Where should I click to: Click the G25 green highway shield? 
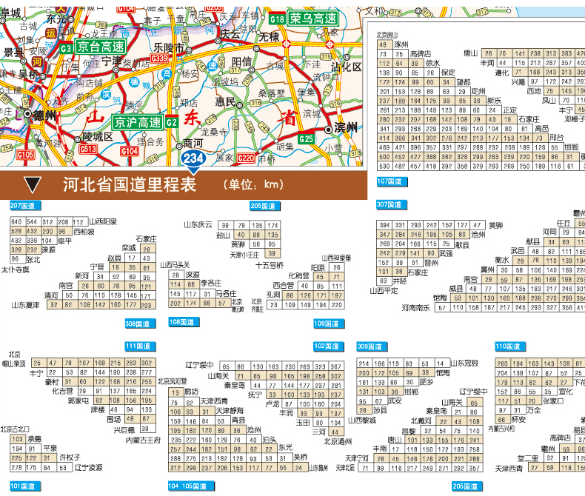click(306, 138)
